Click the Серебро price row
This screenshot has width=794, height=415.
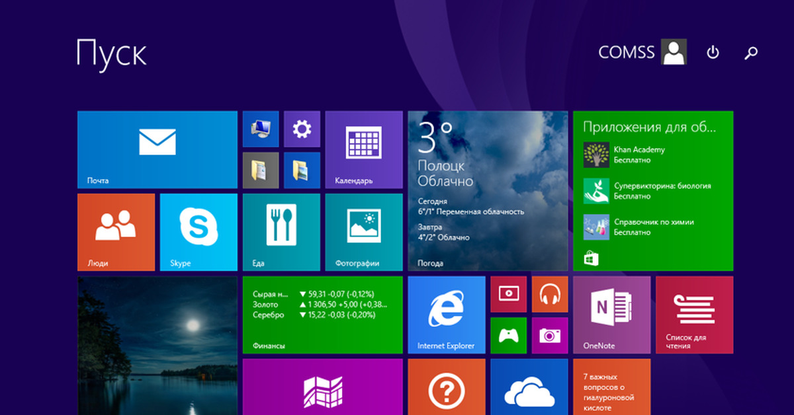point(314,315)
